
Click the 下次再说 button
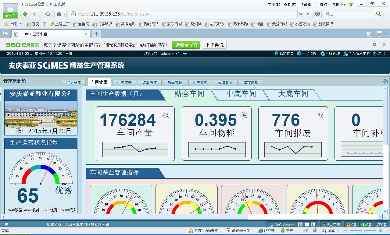tap(214, 45)
